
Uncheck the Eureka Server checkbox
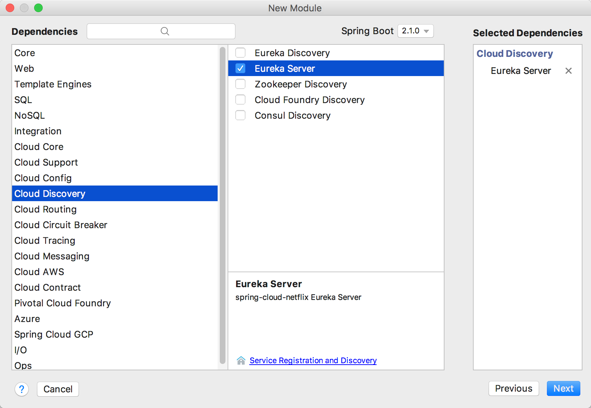240,68
